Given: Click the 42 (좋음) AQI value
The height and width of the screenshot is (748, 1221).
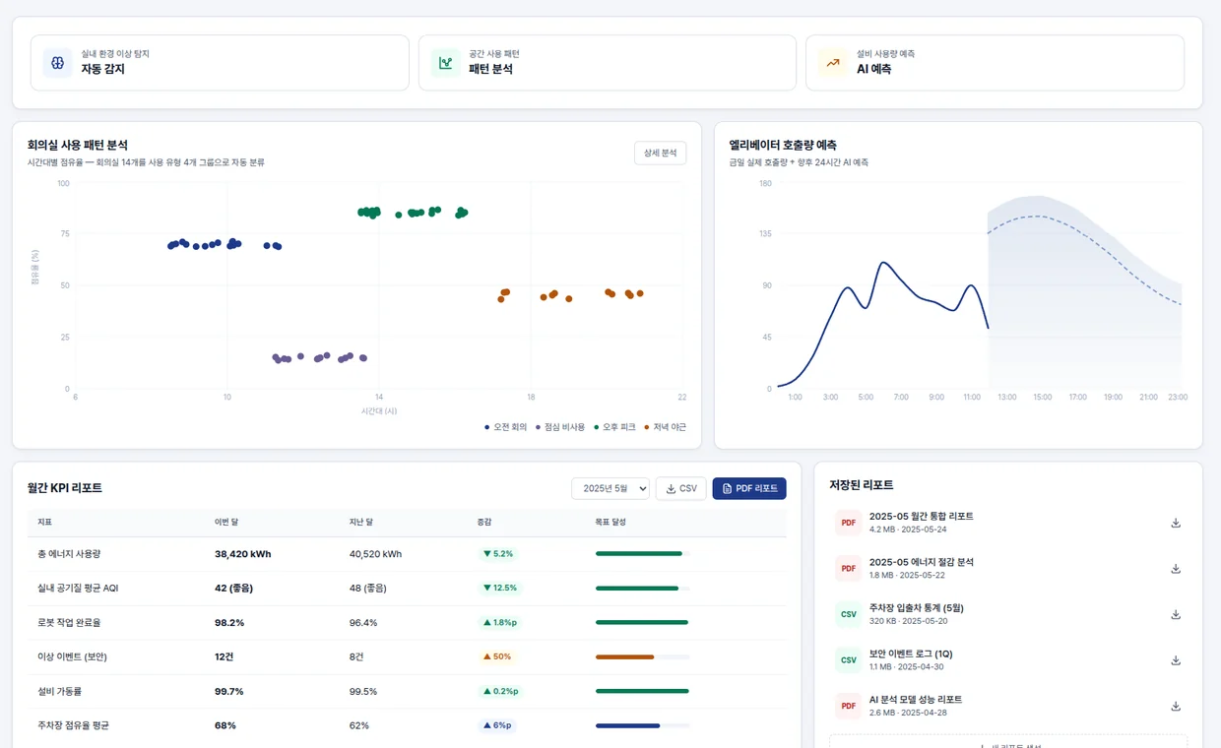Looking at the screenshot, I should (233, 589).
